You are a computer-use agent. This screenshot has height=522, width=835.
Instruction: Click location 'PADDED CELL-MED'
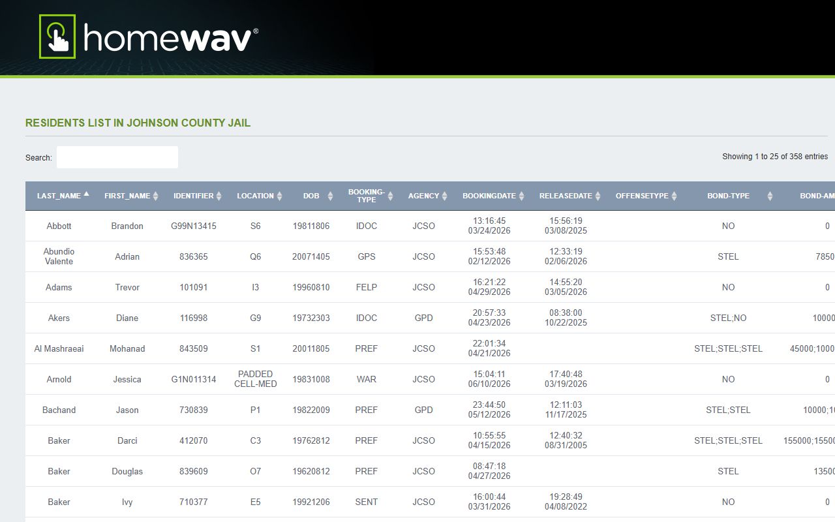pyautogui.click(x=256, y=379)
